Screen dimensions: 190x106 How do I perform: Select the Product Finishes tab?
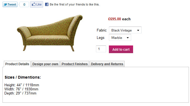coord(75,64)
